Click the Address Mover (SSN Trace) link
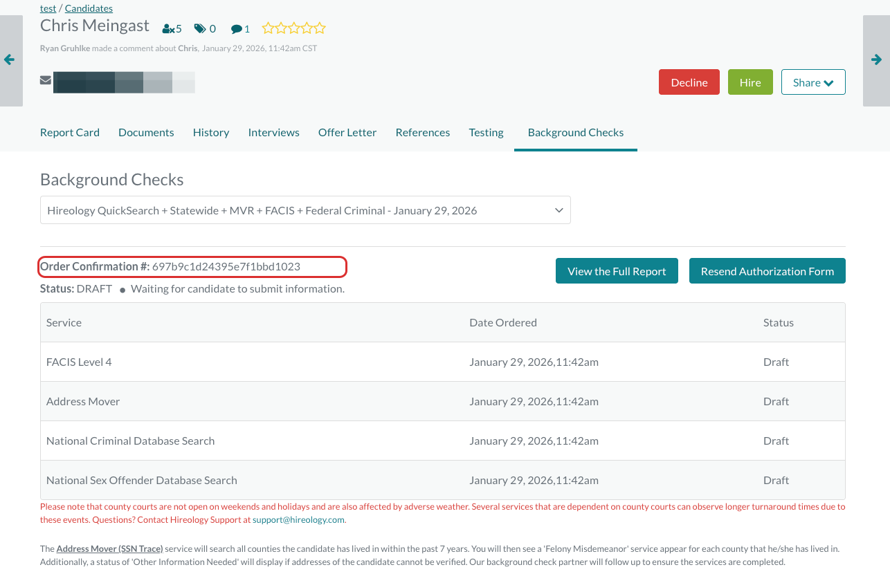This screenshot has height=574, width=890. click(x=109, y=548)
